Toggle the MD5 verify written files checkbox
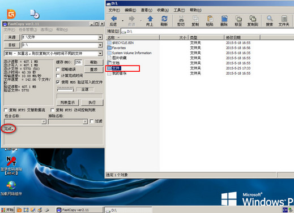The height and width of the screenshot is (213, 294). [58, 82]
